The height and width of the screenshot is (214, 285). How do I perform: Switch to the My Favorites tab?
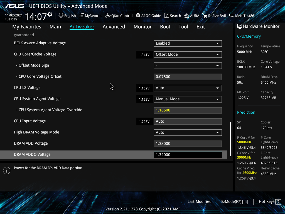point(27,27)
